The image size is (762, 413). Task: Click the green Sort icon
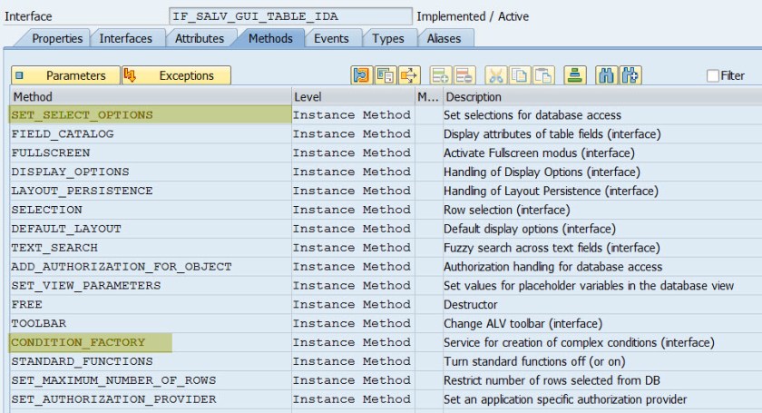(x=574, y=75)
